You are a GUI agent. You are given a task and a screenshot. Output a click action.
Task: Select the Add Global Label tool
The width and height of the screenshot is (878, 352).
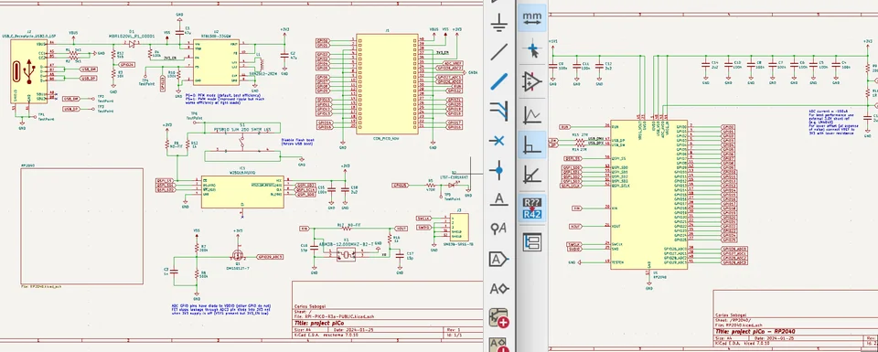[498, 259]
